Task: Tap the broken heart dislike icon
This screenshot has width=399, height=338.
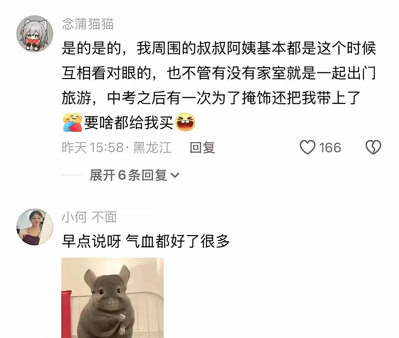Action: [373, 147]
